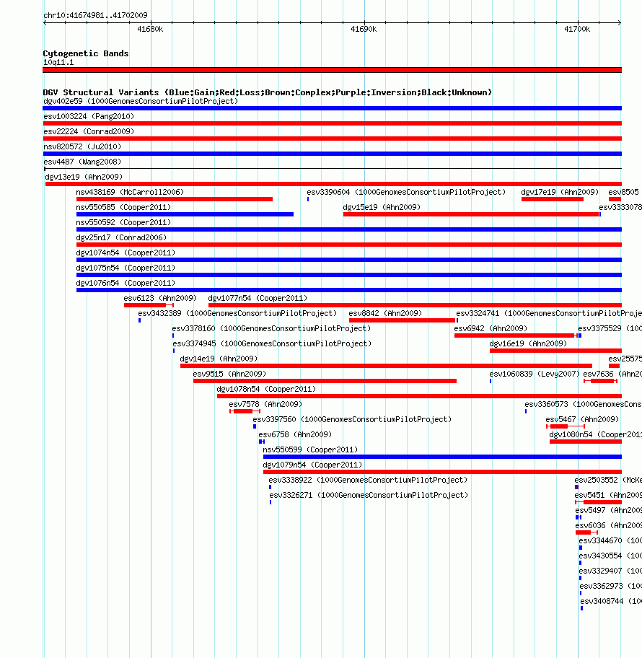
Task: Click dgv15e19 (Ahn2009) label
Action: (x=382, y=207)
